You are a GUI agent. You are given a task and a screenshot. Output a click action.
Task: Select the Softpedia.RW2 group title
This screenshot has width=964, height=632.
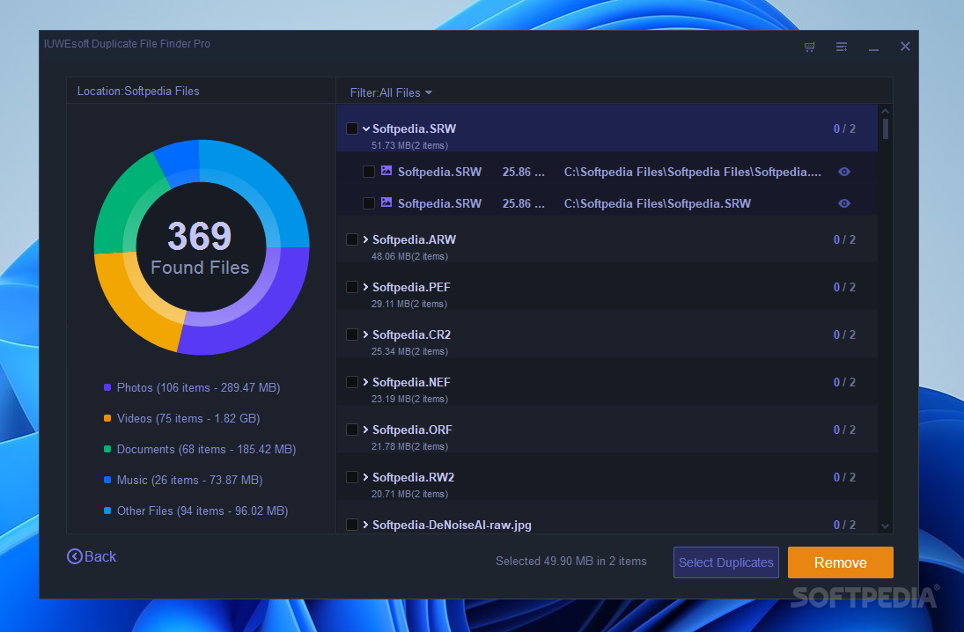[413, 477]
